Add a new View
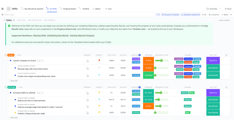The height and width of the screenshot is (121, 234). tap(108, 9)
